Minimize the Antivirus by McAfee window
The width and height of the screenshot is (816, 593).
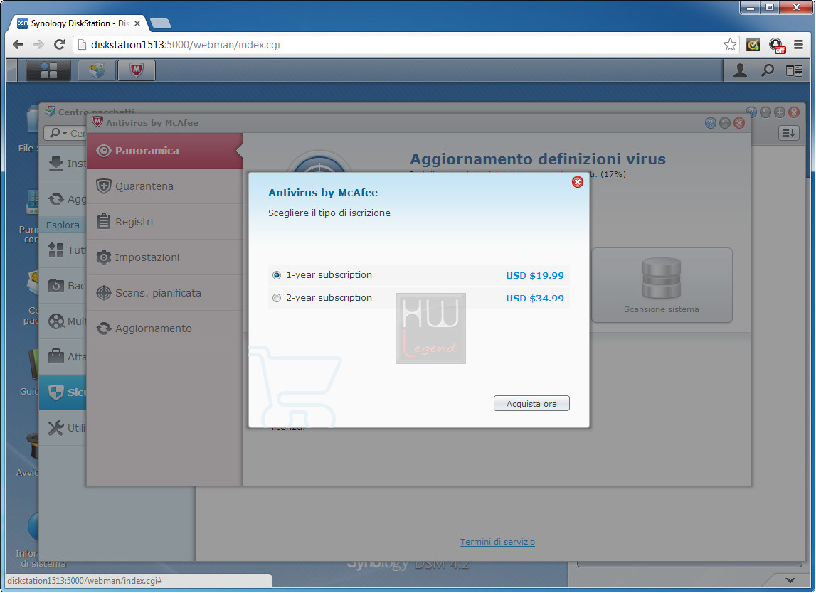725,123
